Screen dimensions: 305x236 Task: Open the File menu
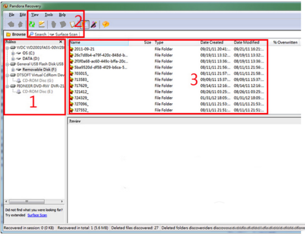tap(12, 15)
